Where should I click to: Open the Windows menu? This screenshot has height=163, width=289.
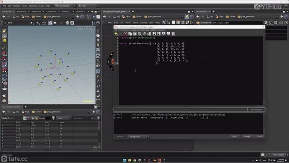tap(33, 6)
